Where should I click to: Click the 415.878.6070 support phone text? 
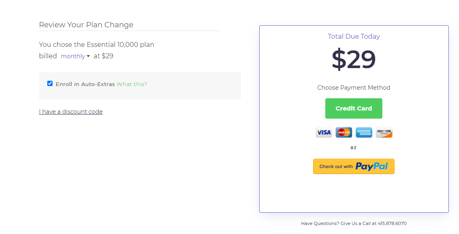tap(392, 223)
